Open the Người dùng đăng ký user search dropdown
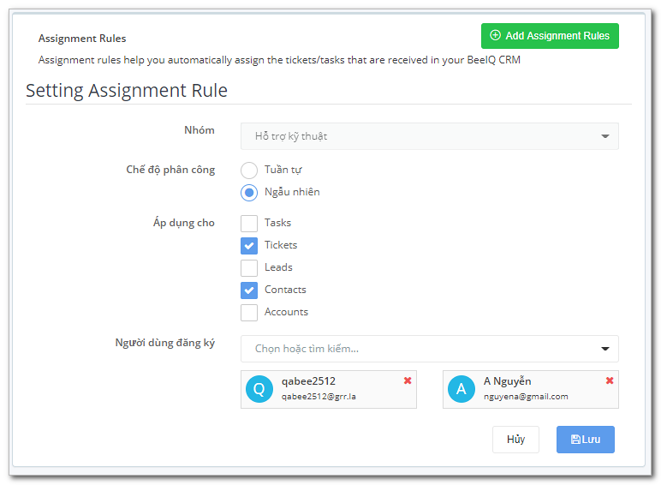Viewport: 661px width, 485px height. coord(430,349)
